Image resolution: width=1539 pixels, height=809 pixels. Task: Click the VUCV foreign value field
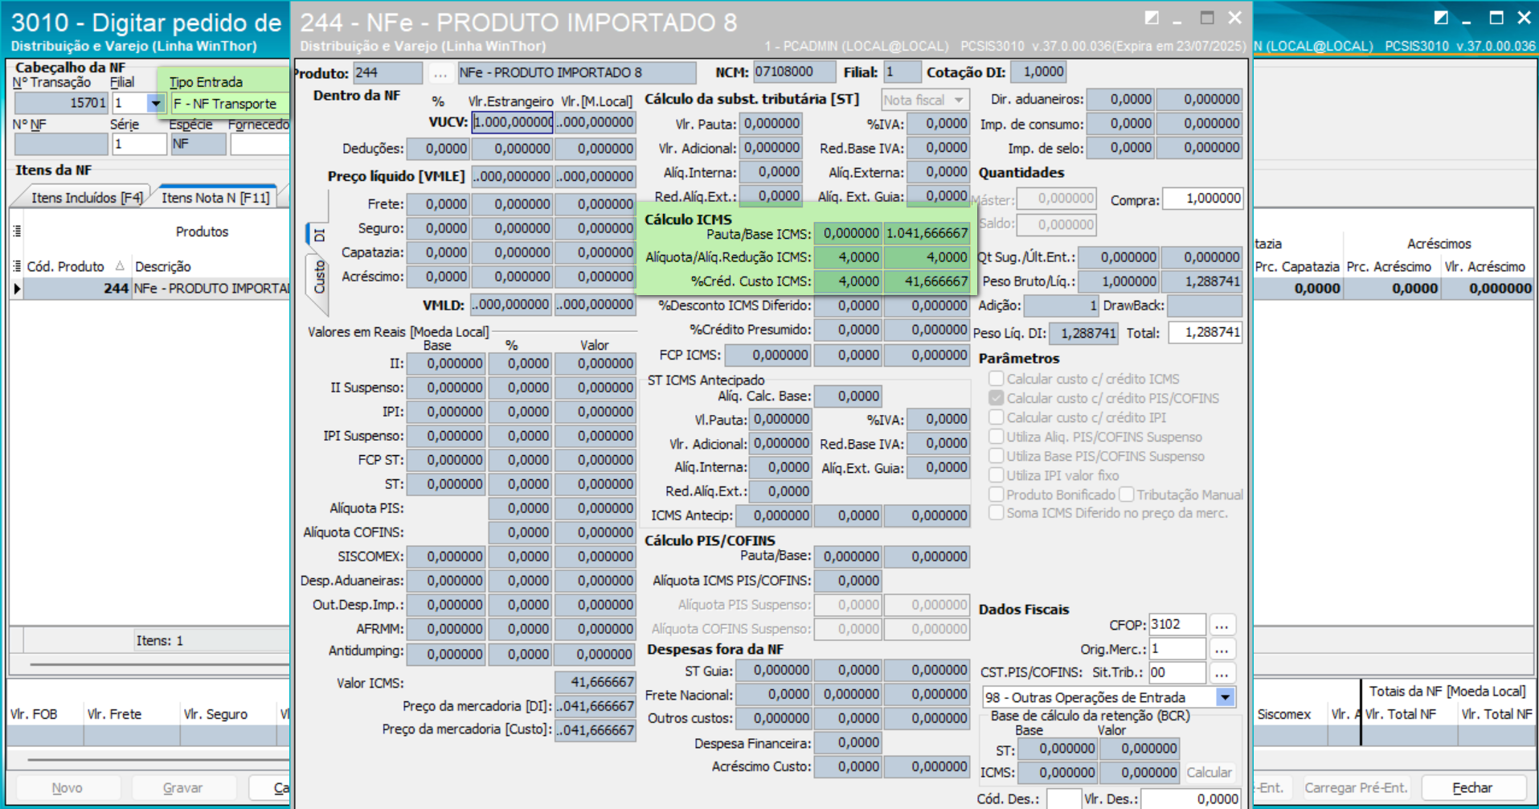513,122
